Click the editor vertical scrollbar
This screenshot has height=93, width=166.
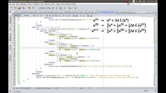pyautogui.click(x=155, y=59)
